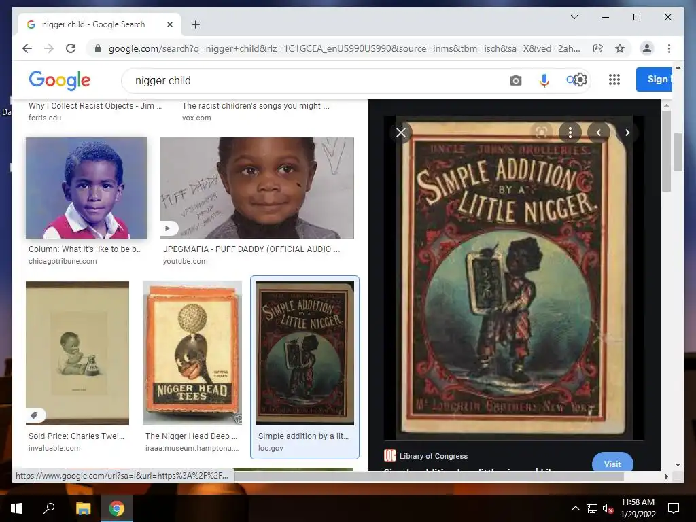The height and width of the screenshot is (522, 696).
Task: Switch to Chrome in the taskbar
Action: (x=117, y=508)
